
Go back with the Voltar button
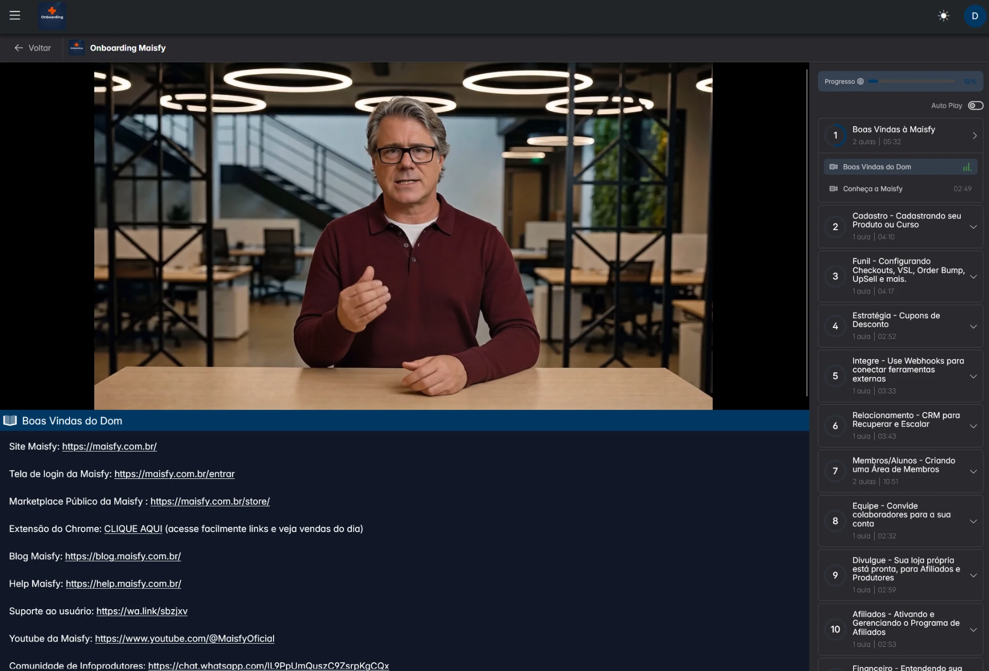(32, 48)
